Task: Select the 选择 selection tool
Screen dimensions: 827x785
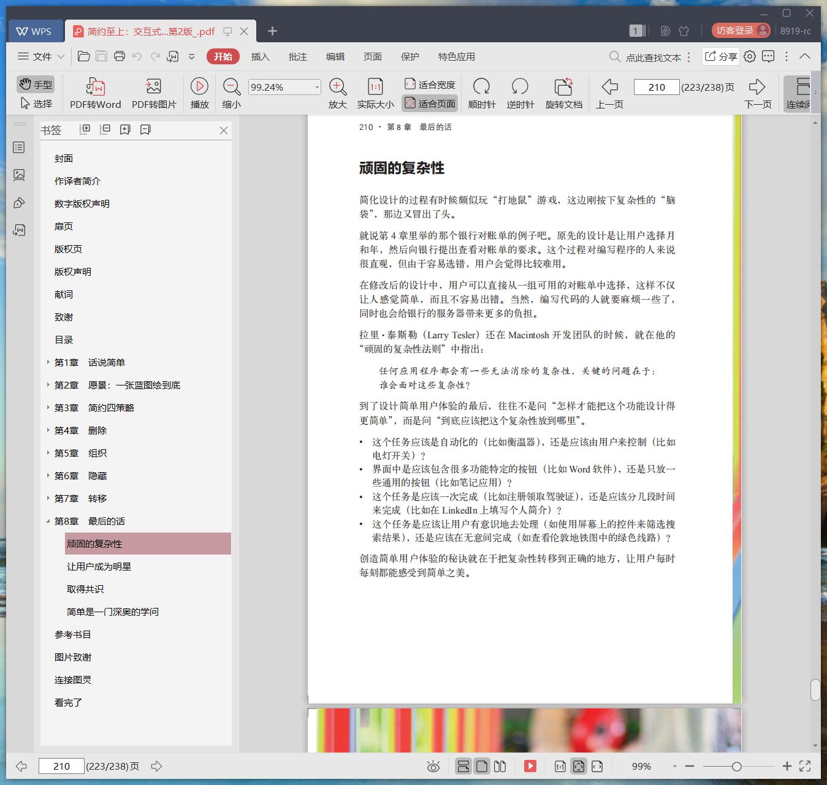Action: point(36,104)
